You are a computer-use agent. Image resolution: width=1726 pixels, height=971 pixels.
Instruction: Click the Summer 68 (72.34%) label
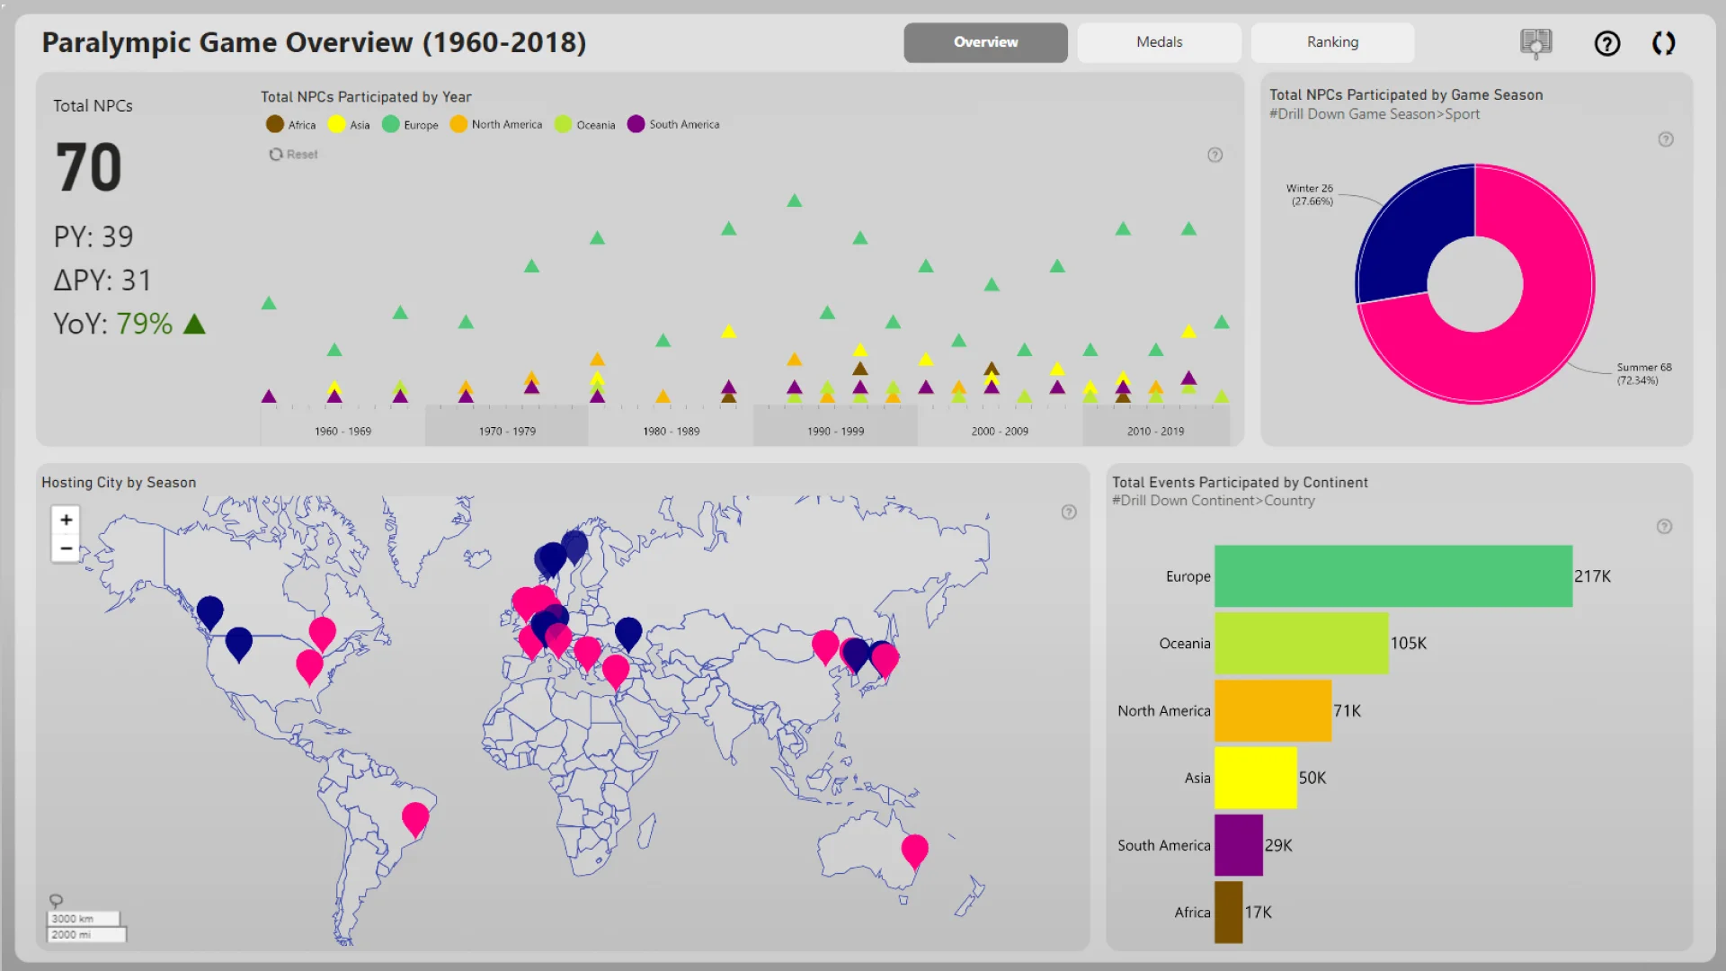point(1643,374)
